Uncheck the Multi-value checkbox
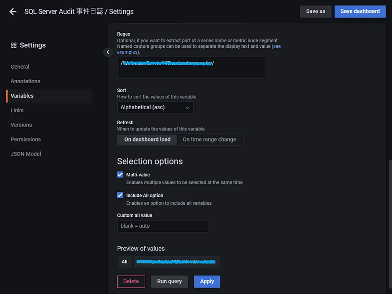392x294 pixels. tap(120, 175)
